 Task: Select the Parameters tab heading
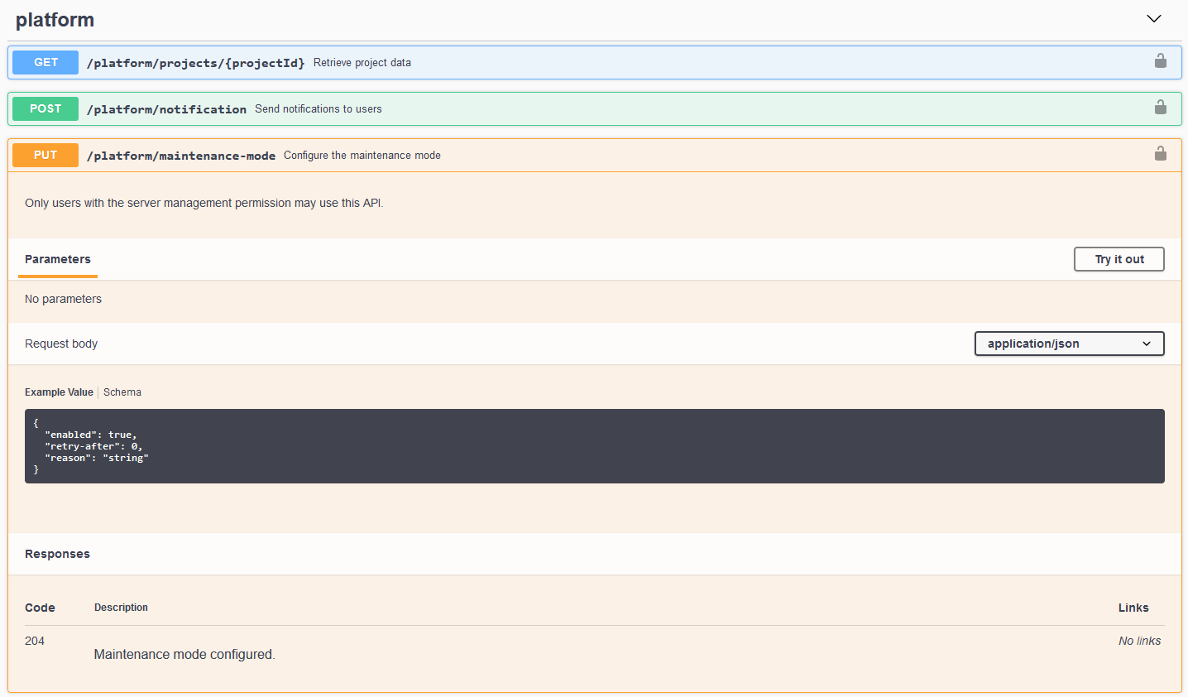tap(58, 259)
